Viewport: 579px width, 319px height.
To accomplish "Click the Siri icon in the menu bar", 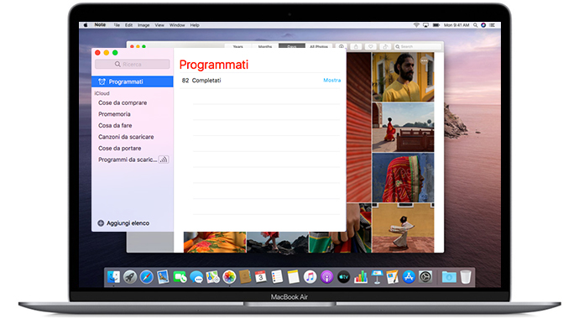I will [x=483, y=25].
